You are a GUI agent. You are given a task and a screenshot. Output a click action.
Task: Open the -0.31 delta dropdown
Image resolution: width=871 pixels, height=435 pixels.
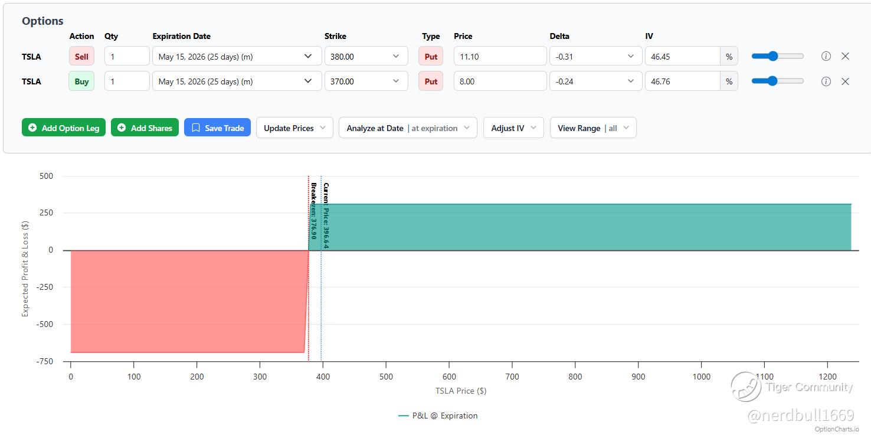(595, 57)
